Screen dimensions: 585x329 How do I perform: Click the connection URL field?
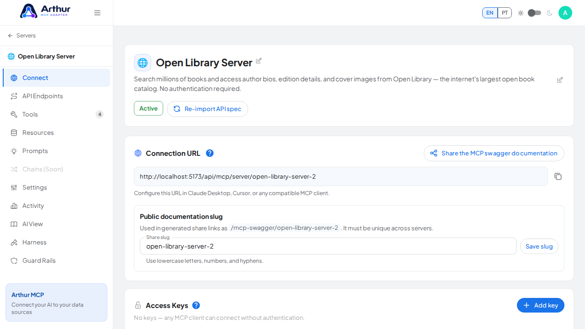click(x=341, y=176)
